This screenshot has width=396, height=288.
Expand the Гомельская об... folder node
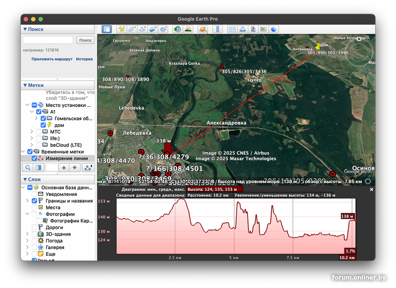tap(36, 118)
